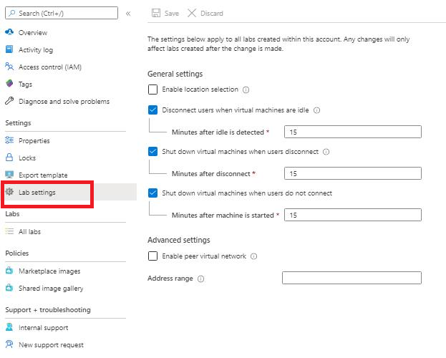Click the Export template monitor icon
Image resolution: width=446 pixels, height=358 pixels.
point(9,175)
